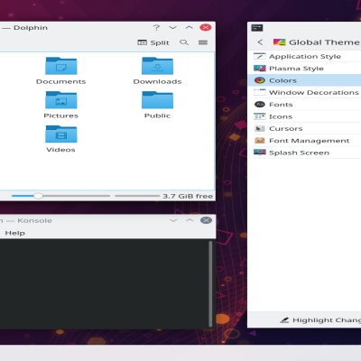Select the Window Decorations label
The image size is (361, 361).
[x=314, y=93]
